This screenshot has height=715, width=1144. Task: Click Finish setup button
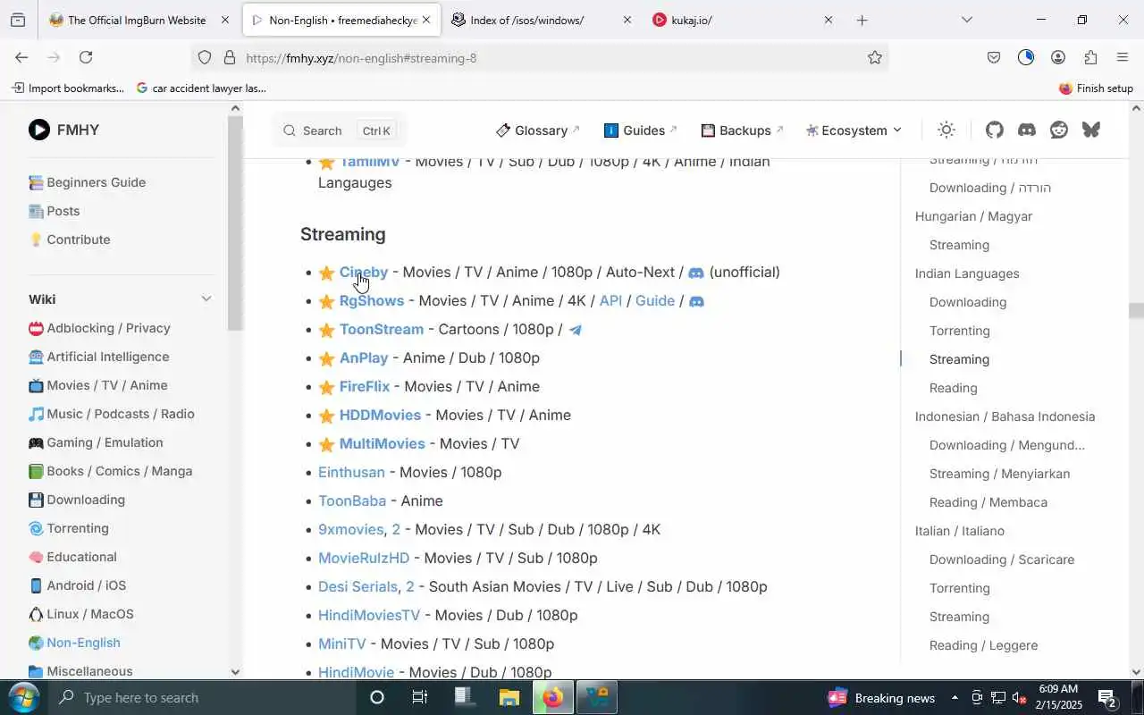coord(1096,88)
